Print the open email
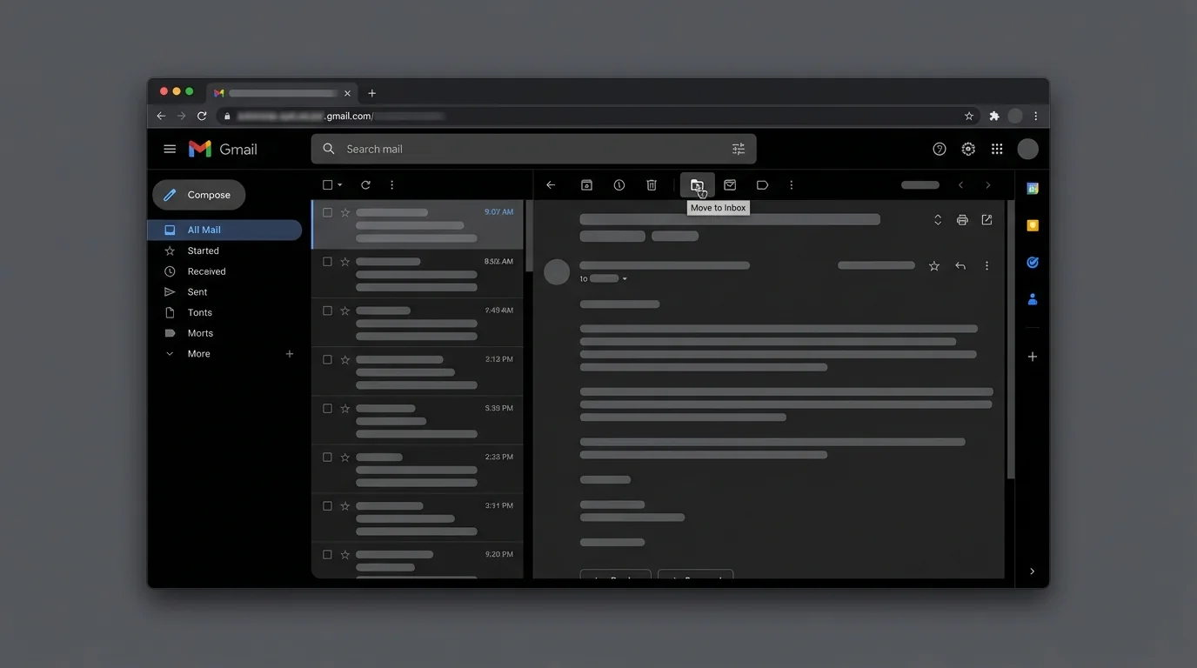Screen dimensions: 1197x668 pyautogui.click(x=962, y=220)
